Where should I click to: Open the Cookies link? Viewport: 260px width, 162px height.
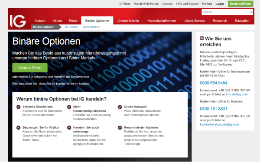point(167,3)
